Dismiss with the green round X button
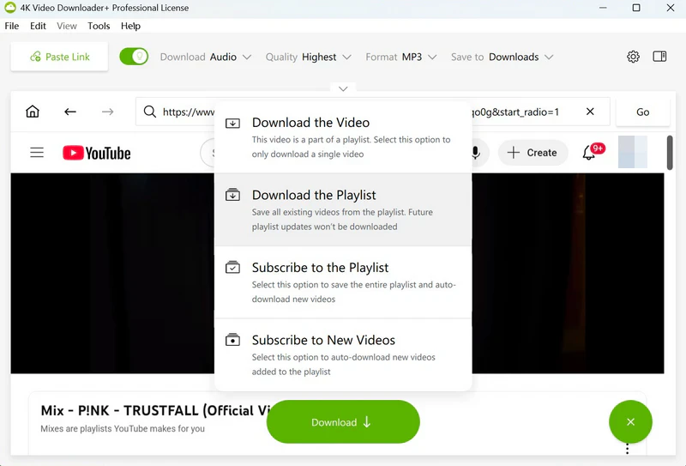 click(630, 421)
